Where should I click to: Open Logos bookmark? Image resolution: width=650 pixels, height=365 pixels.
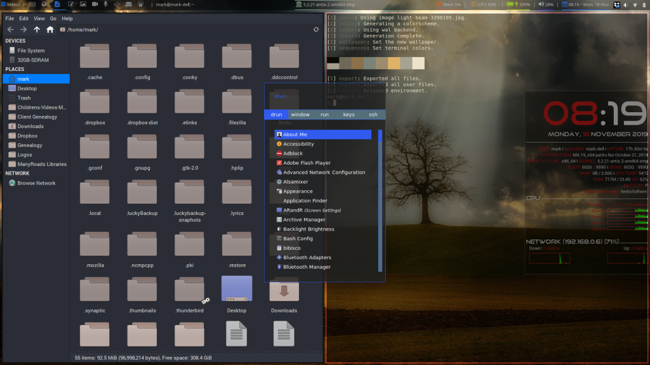36,155
